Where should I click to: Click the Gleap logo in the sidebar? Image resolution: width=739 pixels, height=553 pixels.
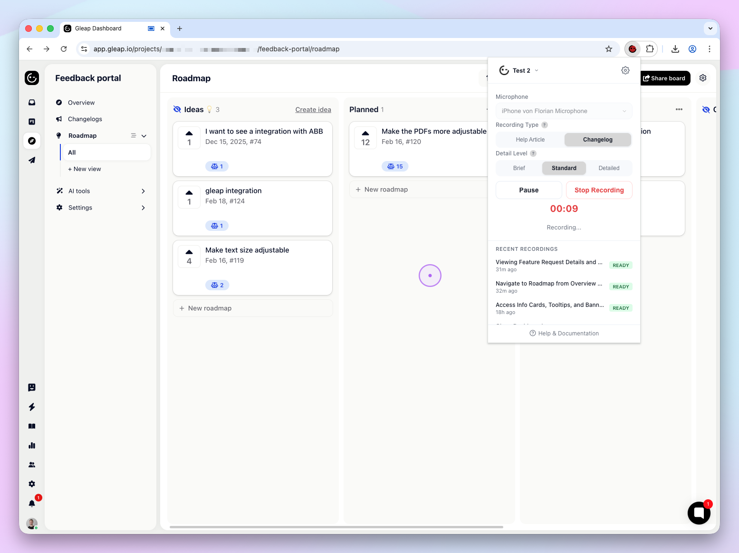32,78
